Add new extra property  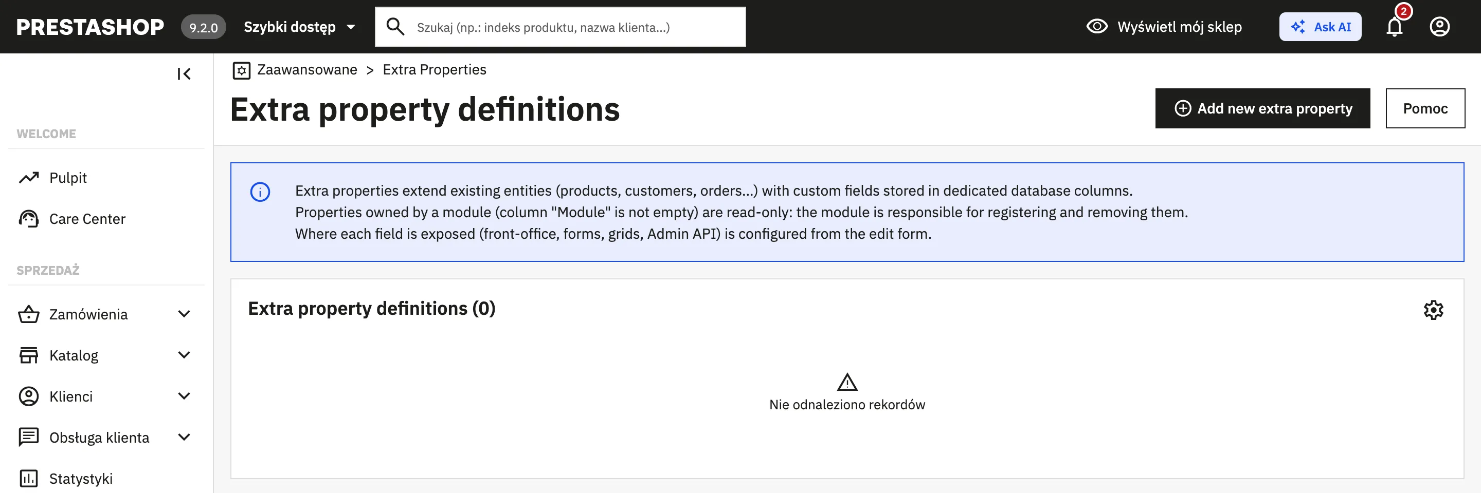tap(1262, 108)
